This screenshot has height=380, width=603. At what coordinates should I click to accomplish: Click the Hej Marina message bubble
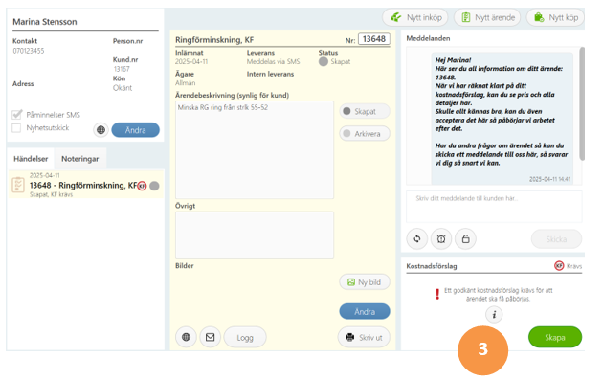tap(502, 119)
